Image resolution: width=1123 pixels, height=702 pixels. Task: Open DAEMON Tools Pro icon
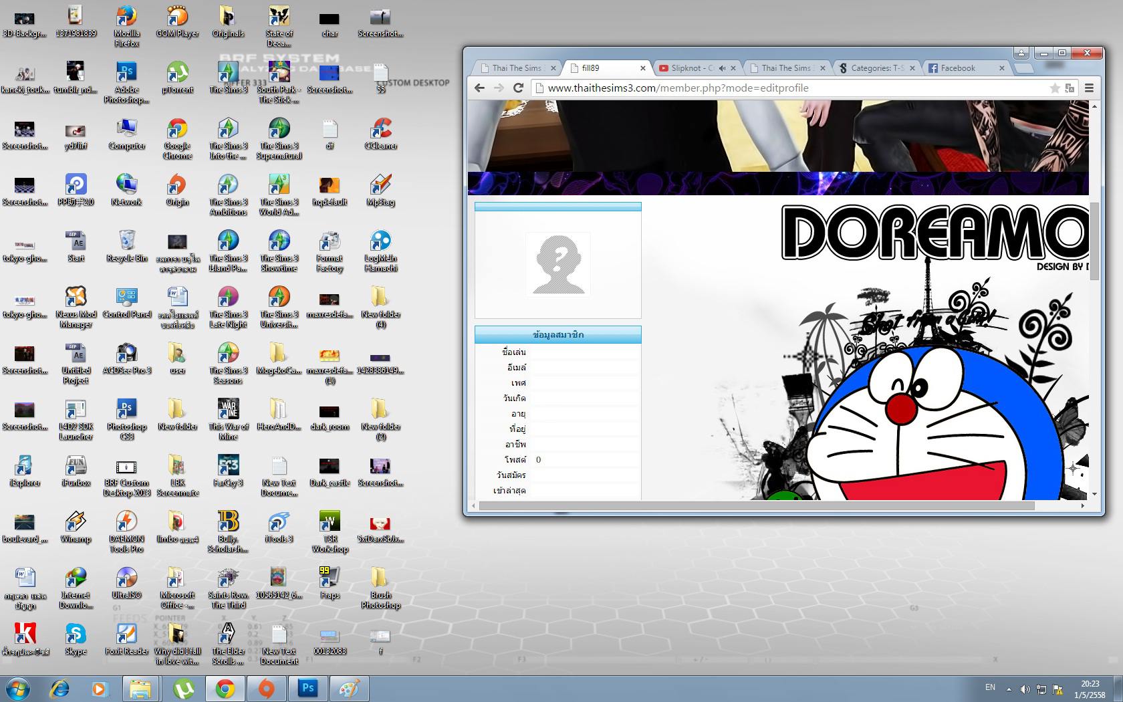click(x=126, y=532)
